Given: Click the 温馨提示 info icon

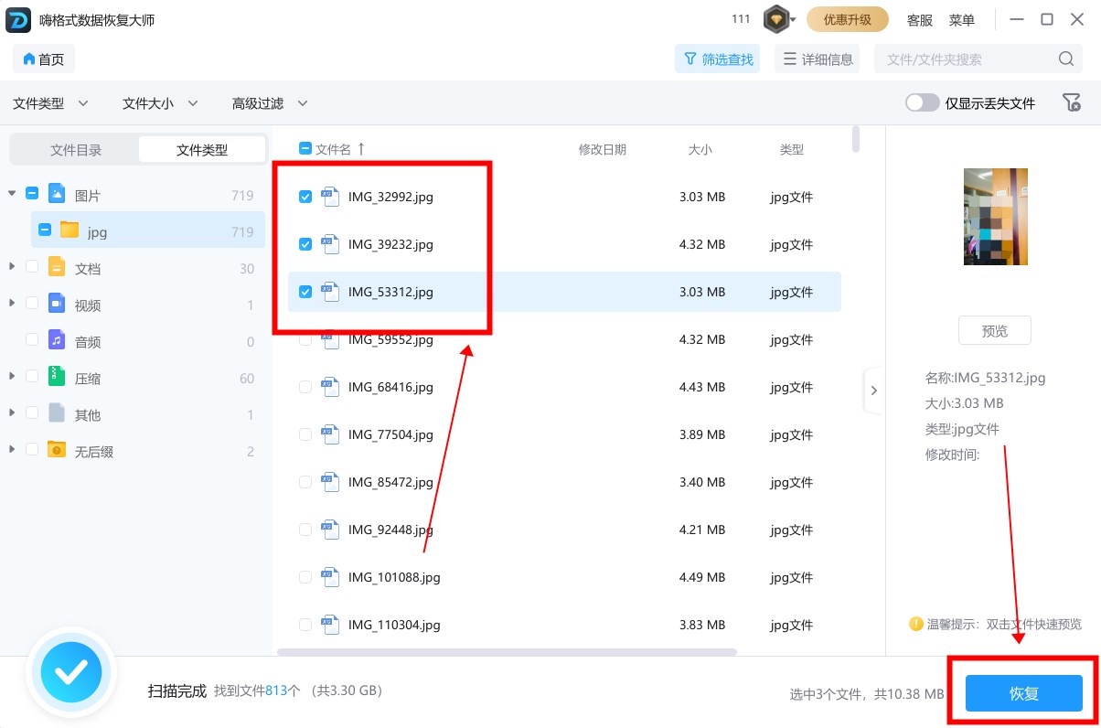Looking at the screenshot, I should (916, 624).
